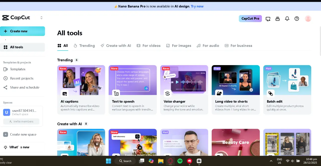Viewport: 321px width, 166px height.
Task: Open the blonde woman avatar card under Create with AI
Action: (x=81, y=142)
